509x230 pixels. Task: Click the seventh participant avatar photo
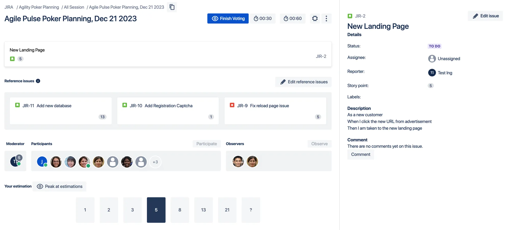(x=127, y=162)
